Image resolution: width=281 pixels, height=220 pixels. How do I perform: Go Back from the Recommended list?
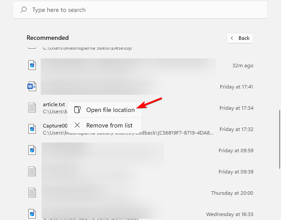[x=240, y=38]
